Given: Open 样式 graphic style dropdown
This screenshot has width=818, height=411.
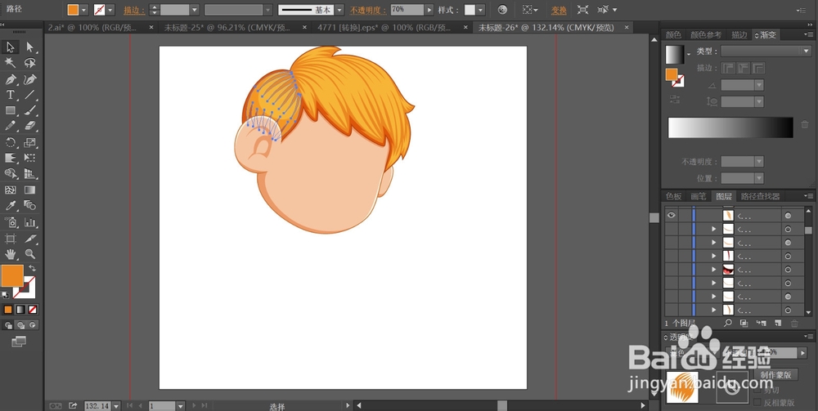Looking at the screenshot, I should (x=480, y=10).
